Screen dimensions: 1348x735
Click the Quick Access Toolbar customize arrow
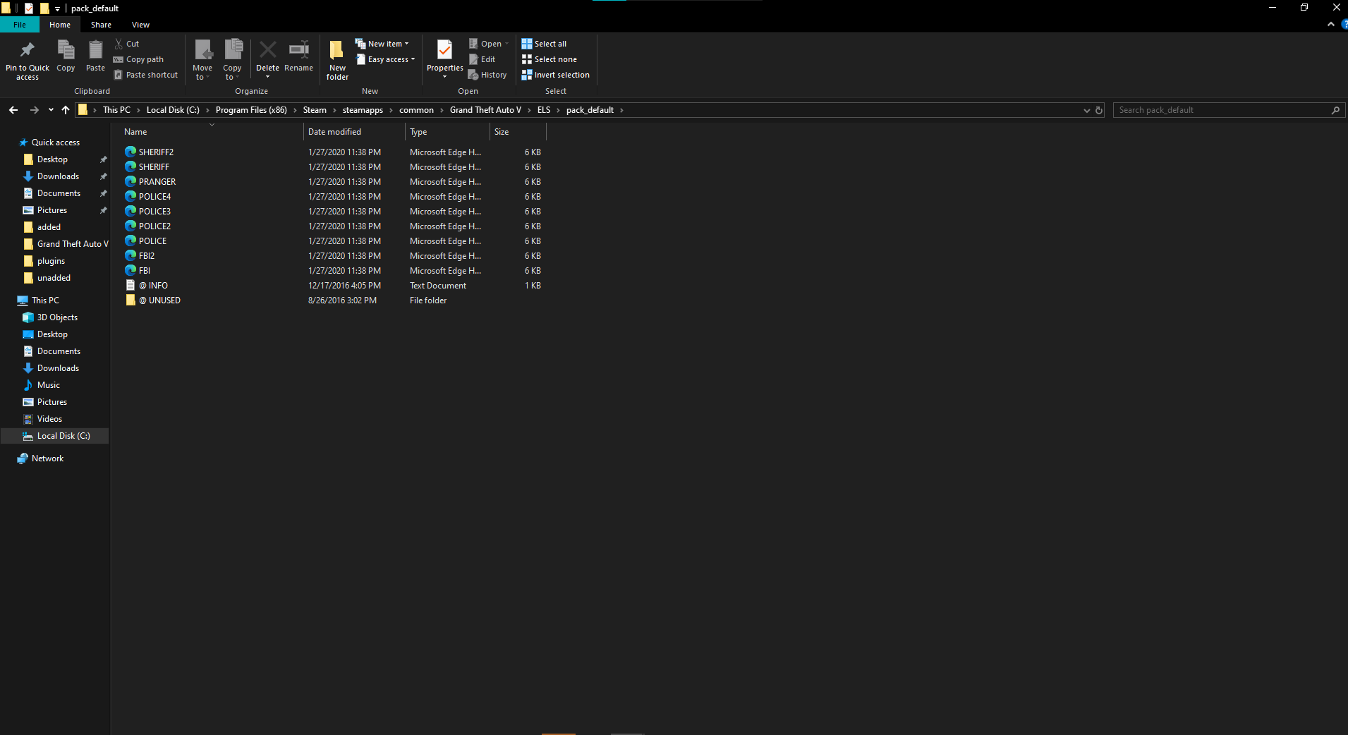coord(57,8)
